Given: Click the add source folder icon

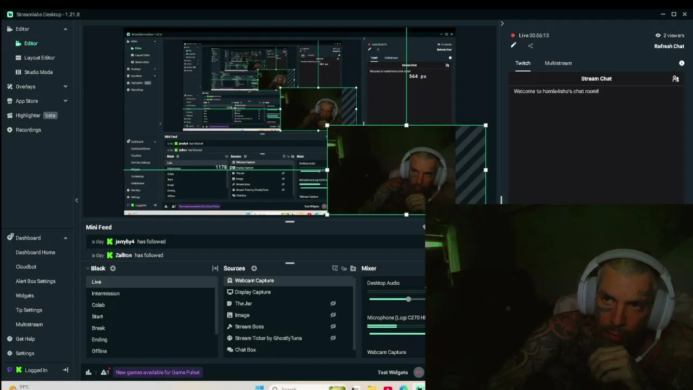Looking at the screenshot, I should pos(354,268).
